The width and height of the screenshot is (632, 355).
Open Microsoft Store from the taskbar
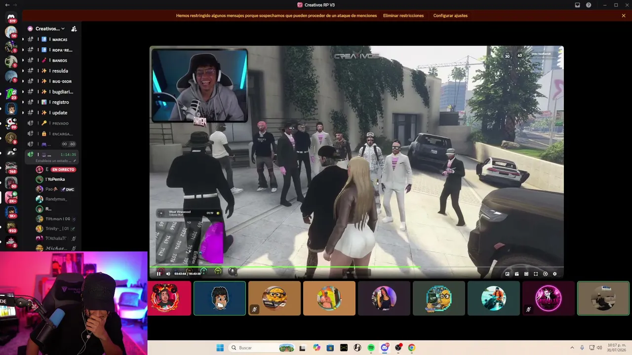tap(330, 348)
